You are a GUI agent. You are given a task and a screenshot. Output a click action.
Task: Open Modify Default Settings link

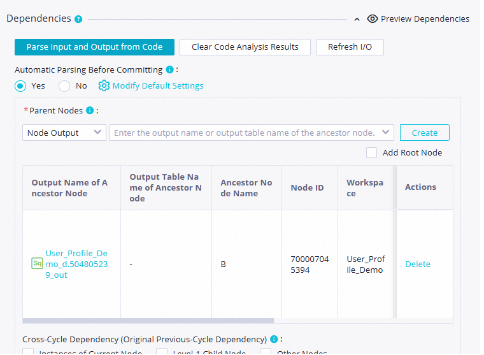pos(158,85)
